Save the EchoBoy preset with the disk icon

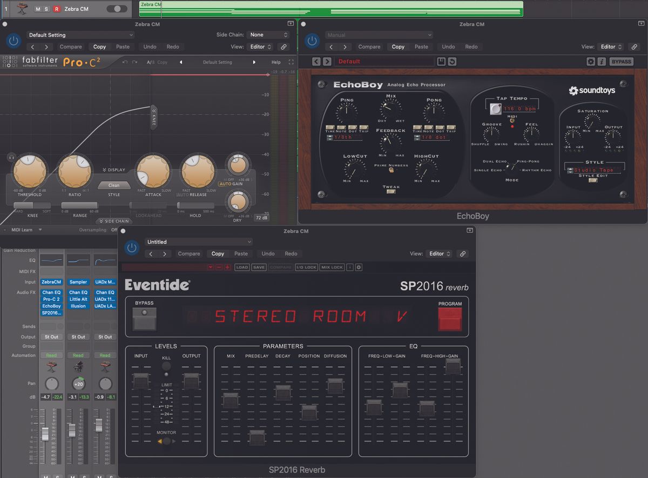click(441, 61)
